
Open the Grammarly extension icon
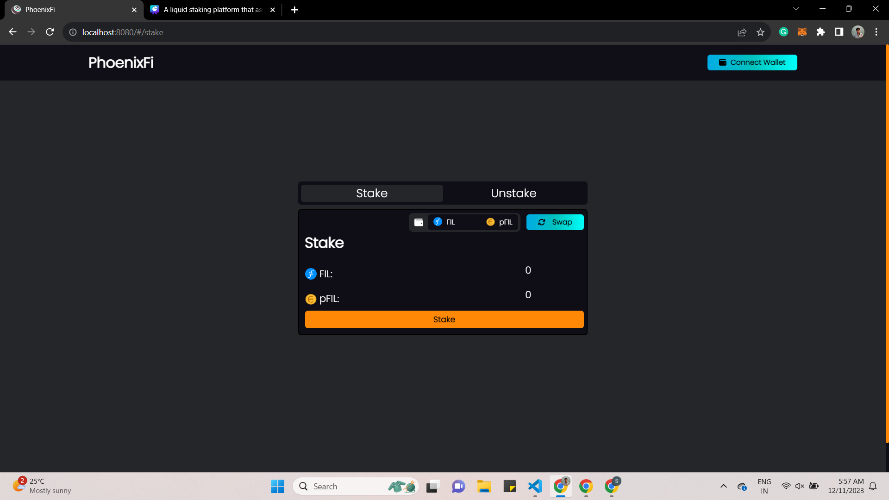point(783,32)
